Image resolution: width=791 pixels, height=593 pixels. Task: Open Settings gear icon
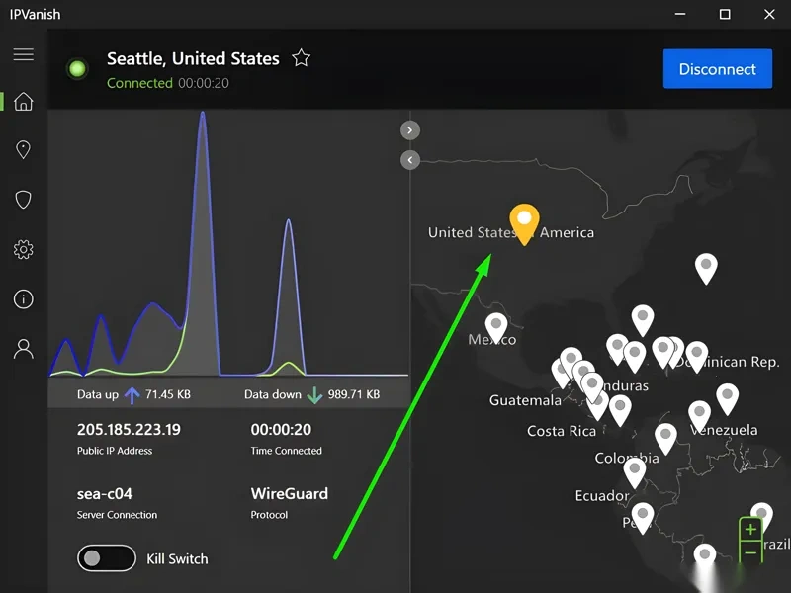23,250
